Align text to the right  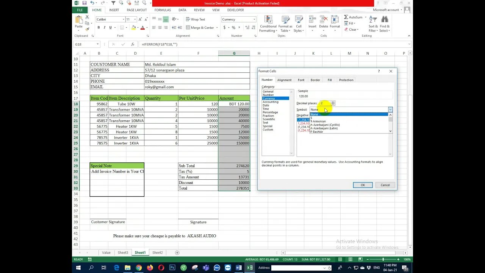166,28
